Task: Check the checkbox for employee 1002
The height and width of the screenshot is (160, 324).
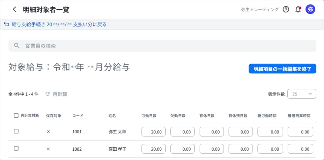Action: 16,148
